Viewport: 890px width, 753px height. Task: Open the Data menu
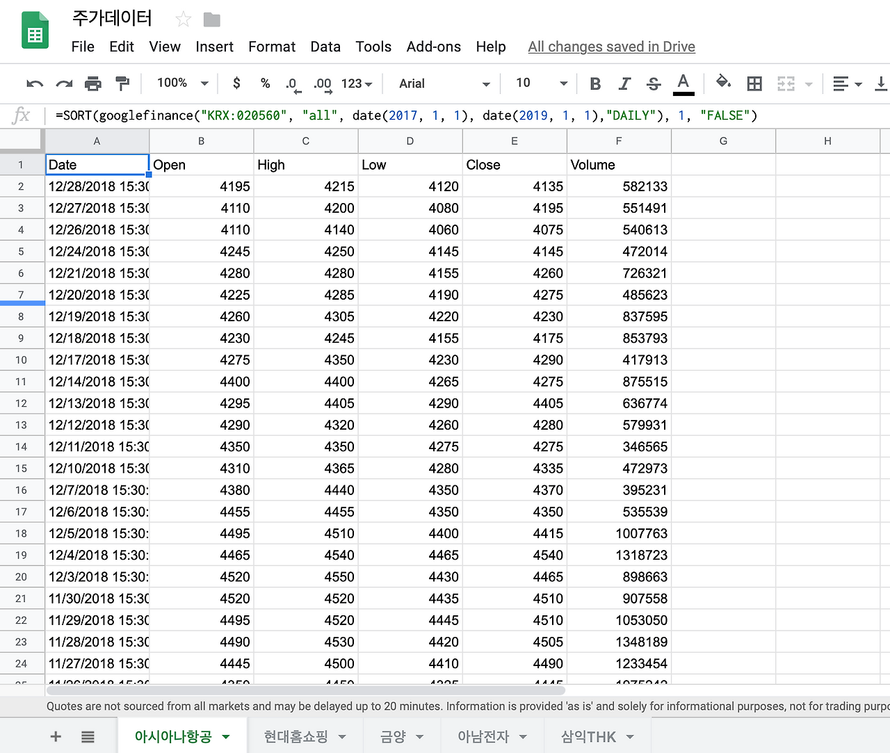(x=325, y=47)
